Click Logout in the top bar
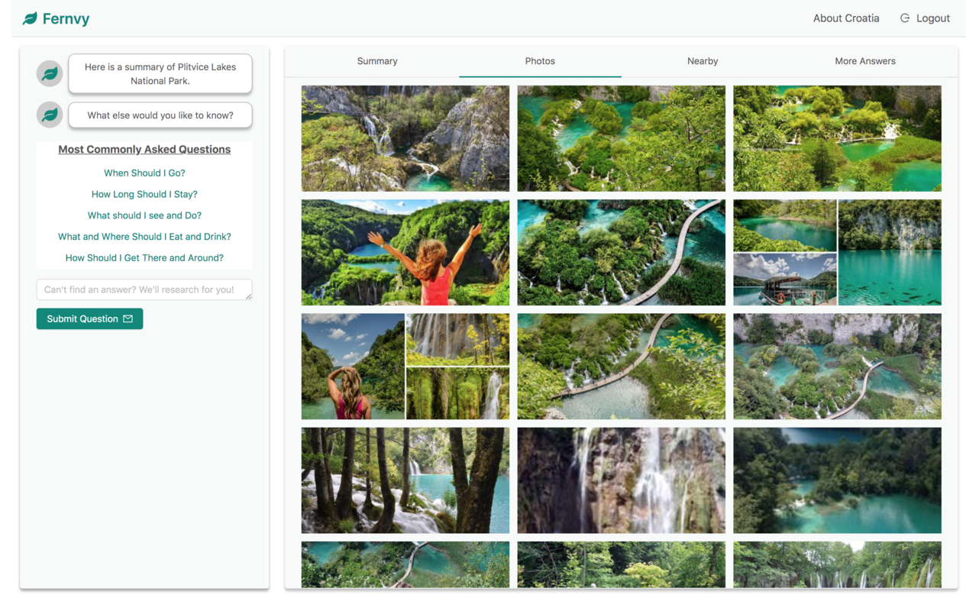 [x=932, y=18]
